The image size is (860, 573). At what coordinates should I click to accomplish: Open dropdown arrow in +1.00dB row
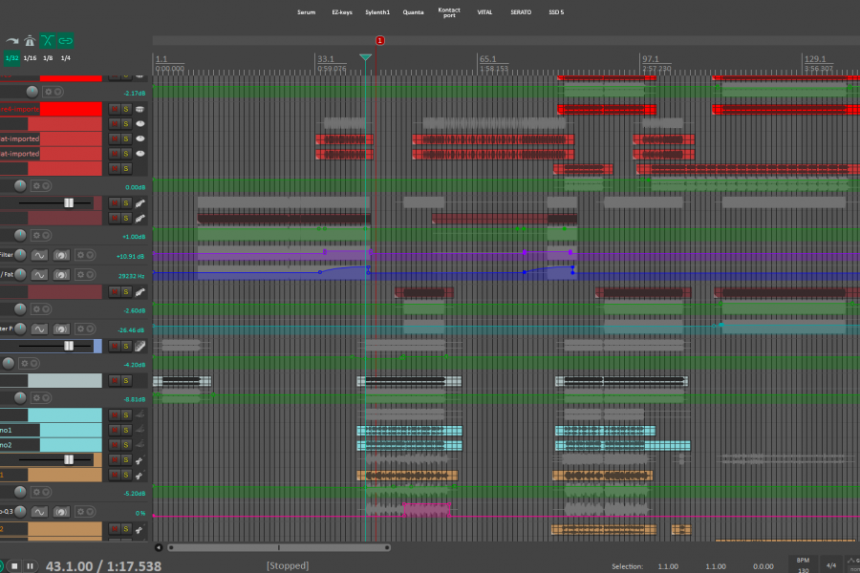pyautogui.click(x=46, y=235)
